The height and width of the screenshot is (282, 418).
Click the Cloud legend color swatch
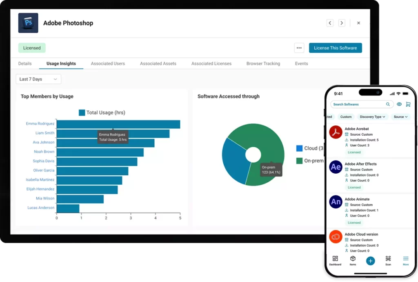coord(299,148)
